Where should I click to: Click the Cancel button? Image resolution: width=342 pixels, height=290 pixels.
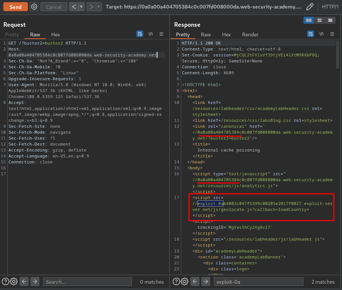point(53,7)
